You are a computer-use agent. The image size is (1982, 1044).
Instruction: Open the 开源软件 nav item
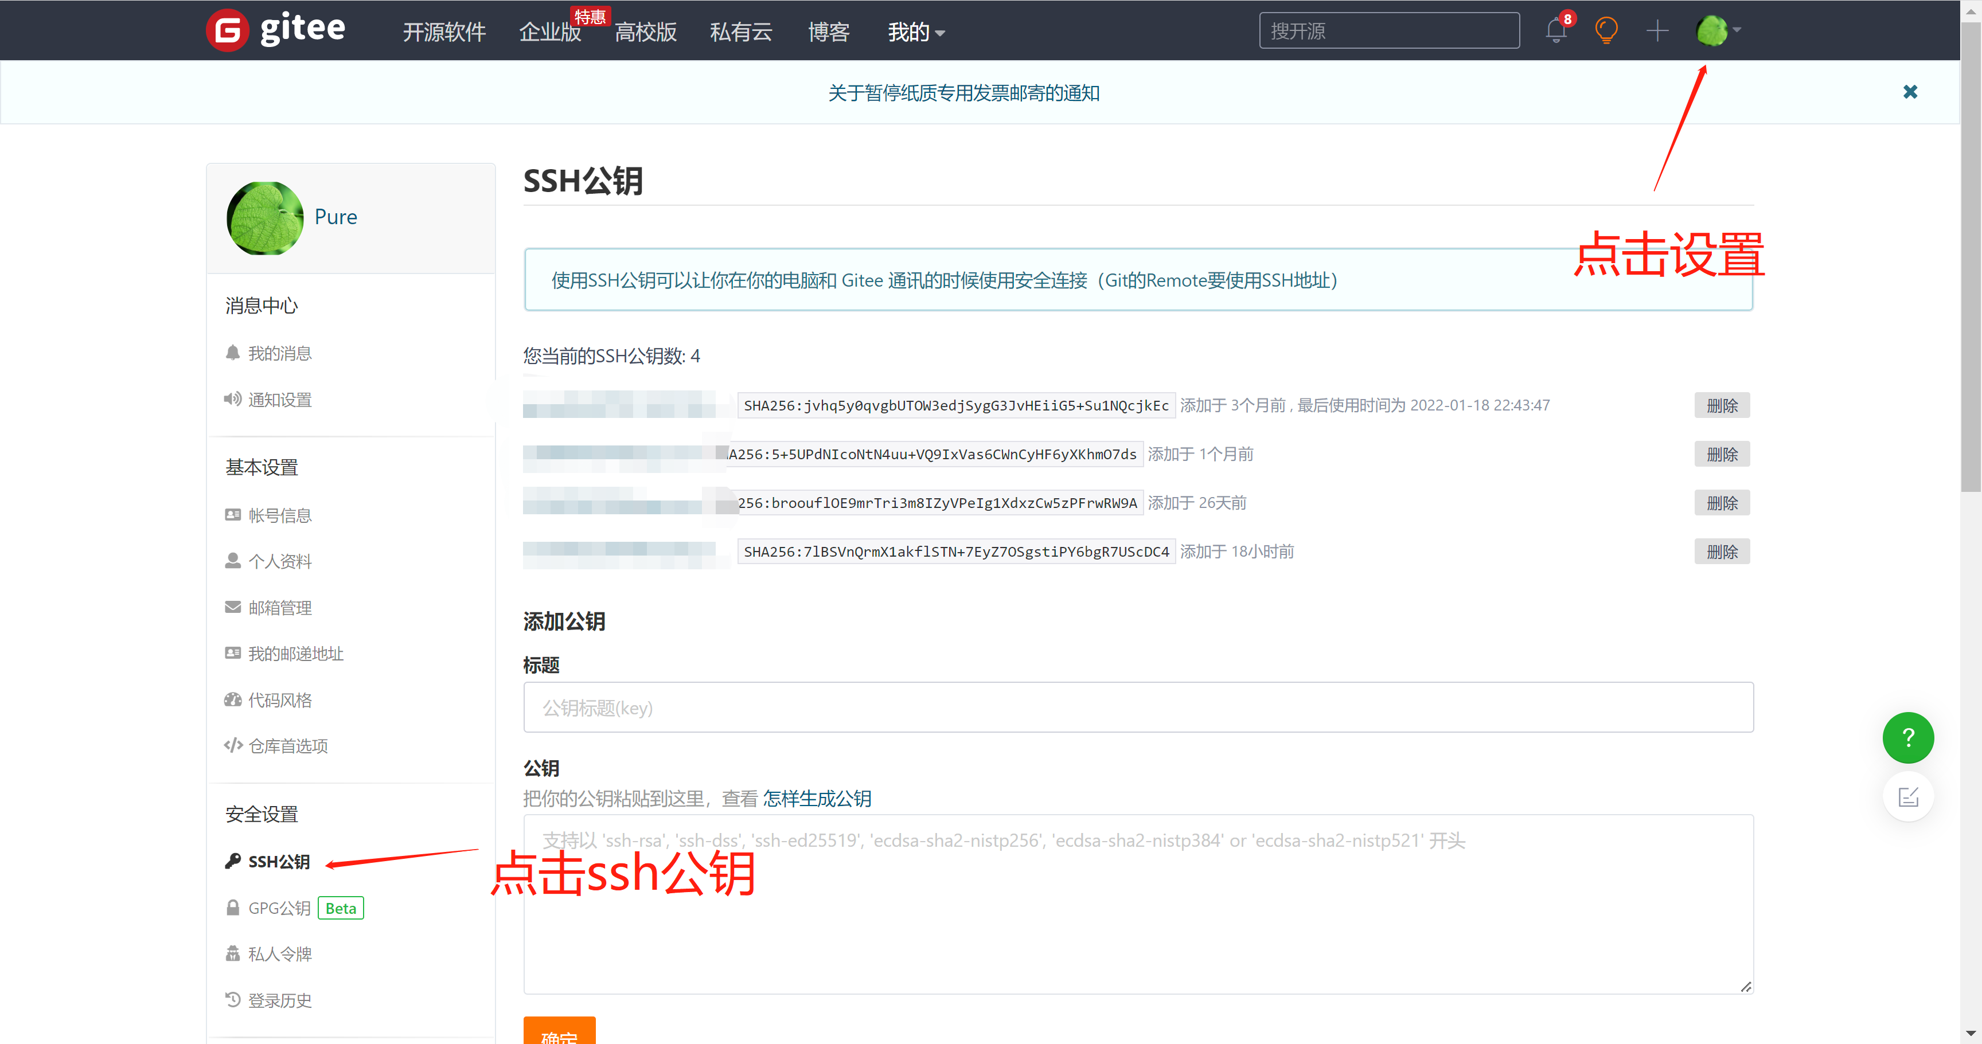(444, 32)
